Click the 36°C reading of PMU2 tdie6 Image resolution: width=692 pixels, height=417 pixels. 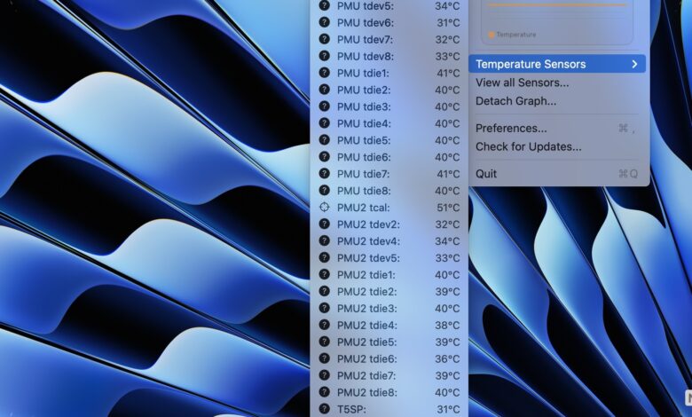click(447, 358)
